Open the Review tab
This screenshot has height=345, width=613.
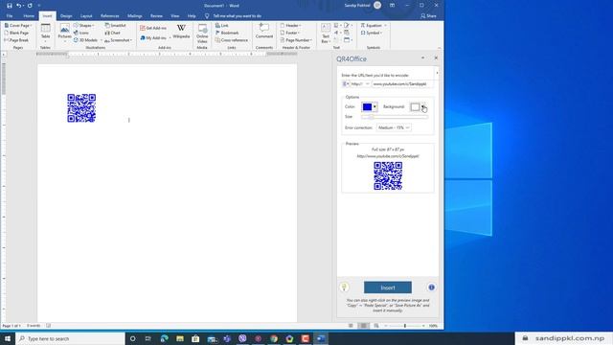(156, 16)
